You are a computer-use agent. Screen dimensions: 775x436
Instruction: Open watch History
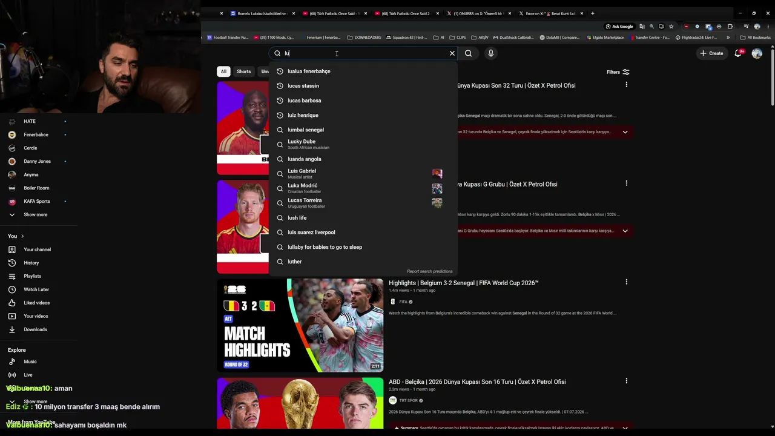(31, 263)
